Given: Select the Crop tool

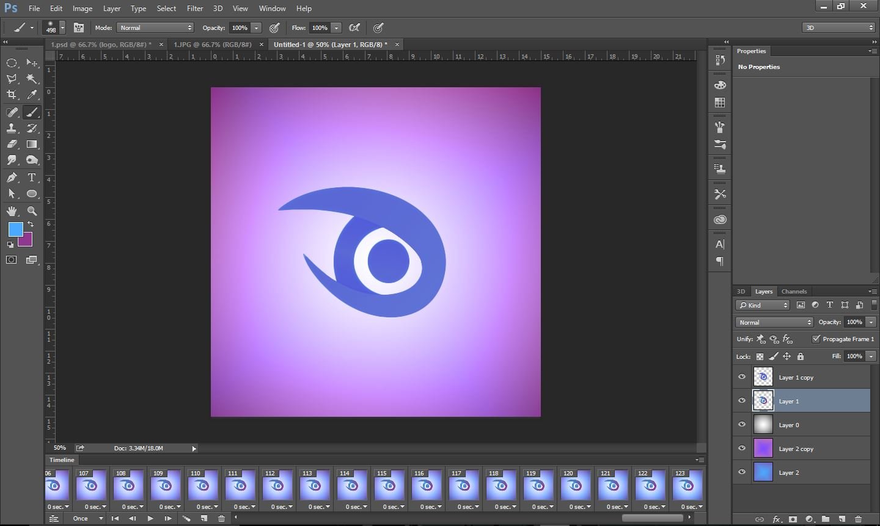Looking at the screenshot, I should pos(12,95).
